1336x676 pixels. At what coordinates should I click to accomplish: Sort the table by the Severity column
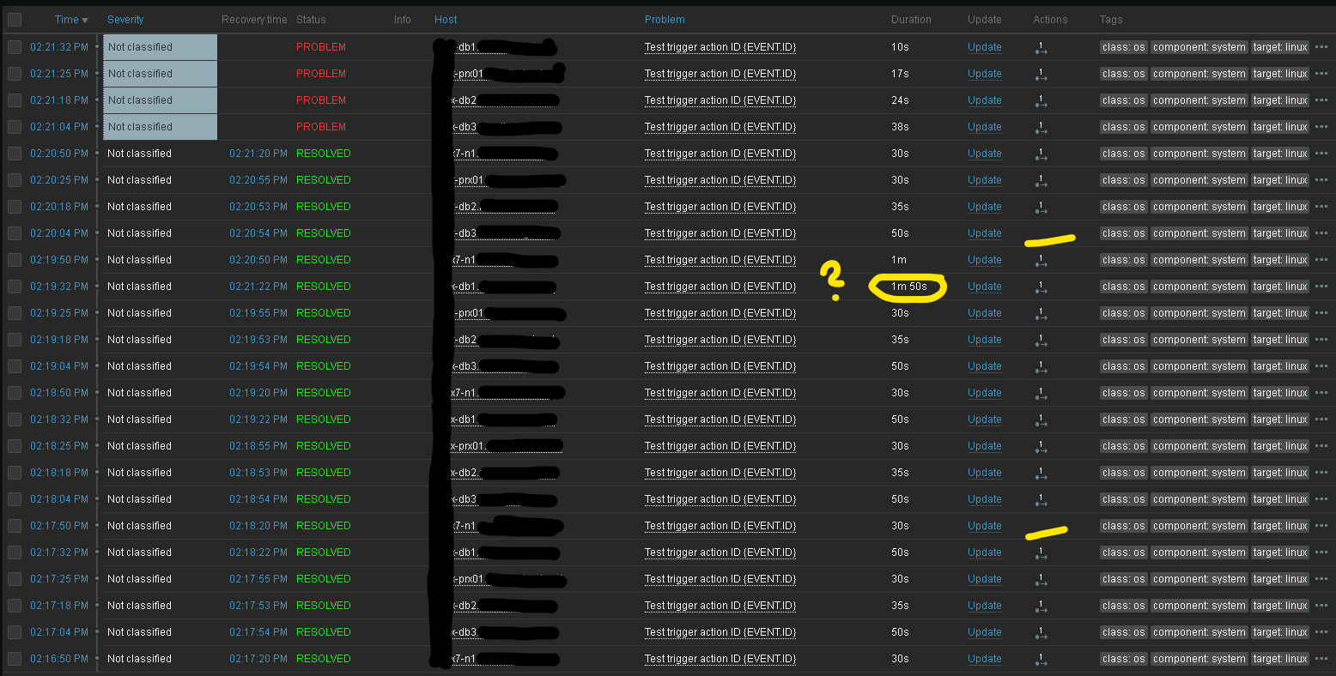click(x=125, y=20)
